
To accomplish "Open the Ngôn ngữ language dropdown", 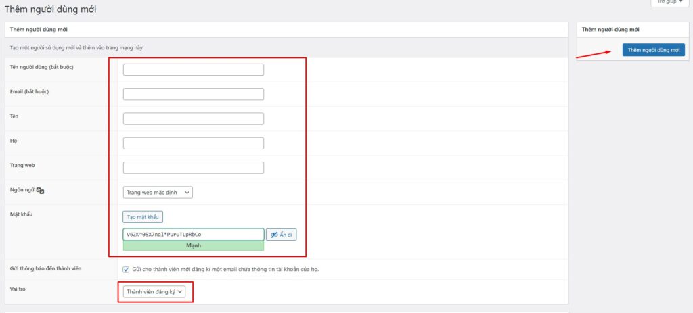I will click(x=158, y=192).
